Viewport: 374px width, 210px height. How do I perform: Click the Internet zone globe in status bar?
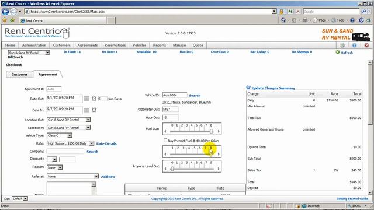(x=304, y=206)
